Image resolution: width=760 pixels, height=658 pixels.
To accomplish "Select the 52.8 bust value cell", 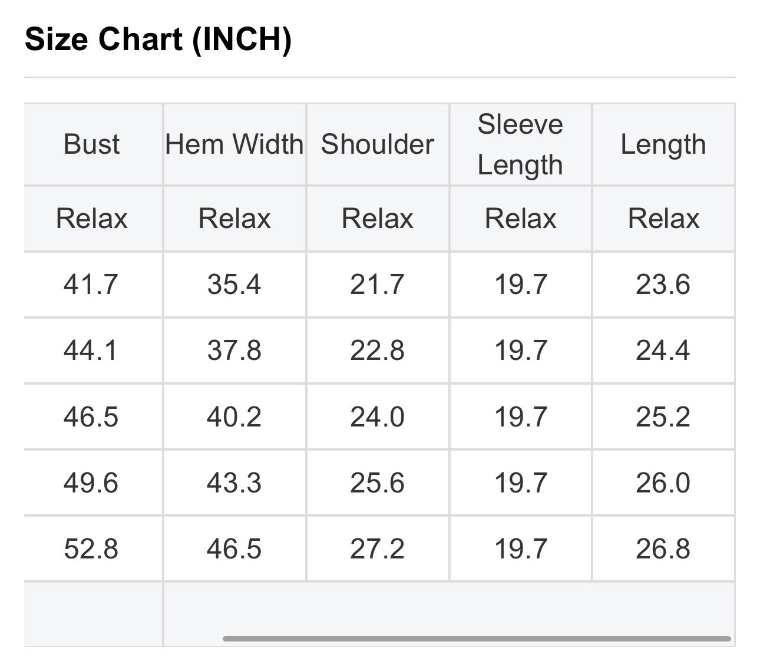I will [x=92, y=549].
